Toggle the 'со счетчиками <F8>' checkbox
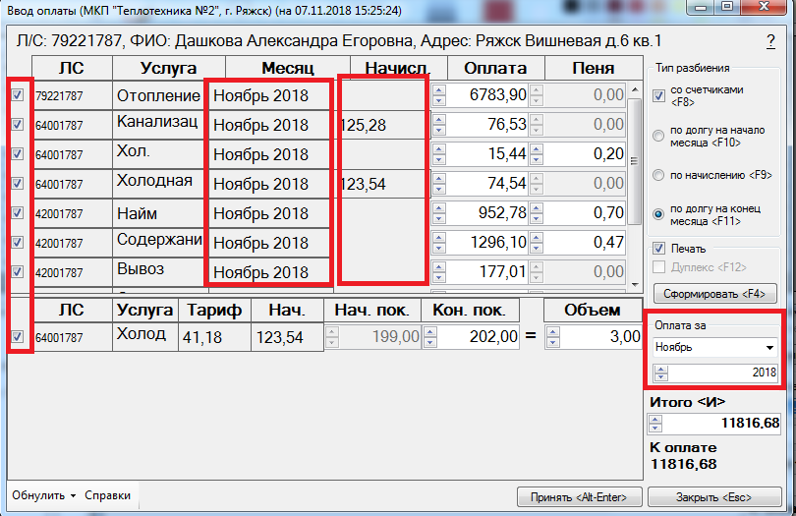This screenshot has width=796, height=516. 660,95
